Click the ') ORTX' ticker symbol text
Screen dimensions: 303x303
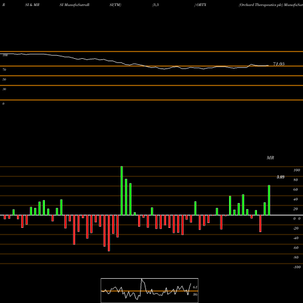tap(200, 5)
